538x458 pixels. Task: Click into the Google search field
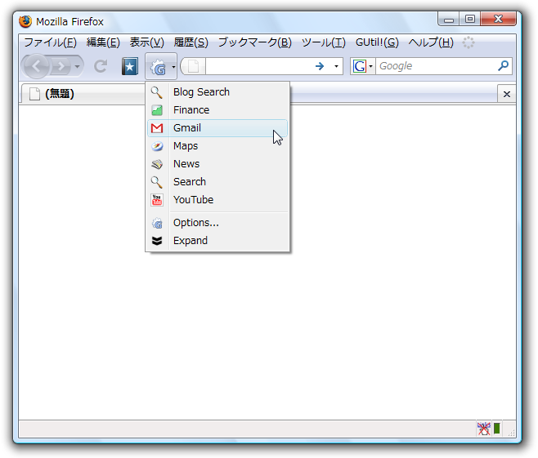[x=436, y=66]
